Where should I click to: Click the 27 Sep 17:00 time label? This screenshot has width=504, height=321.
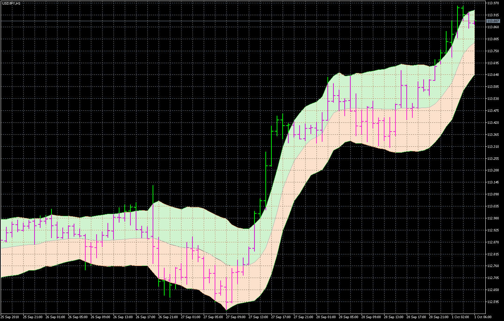(x=281, y=317)
